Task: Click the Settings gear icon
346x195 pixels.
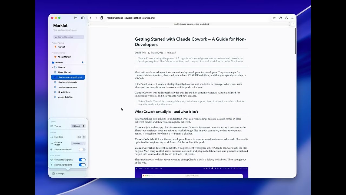Action: click(x=54, y=174)
